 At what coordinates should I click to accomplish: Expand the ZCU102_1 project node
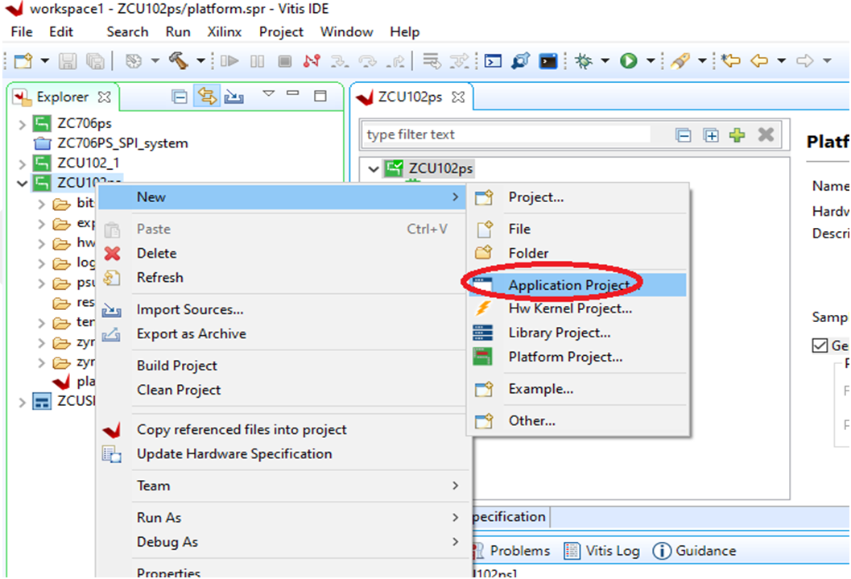(22, 163)
